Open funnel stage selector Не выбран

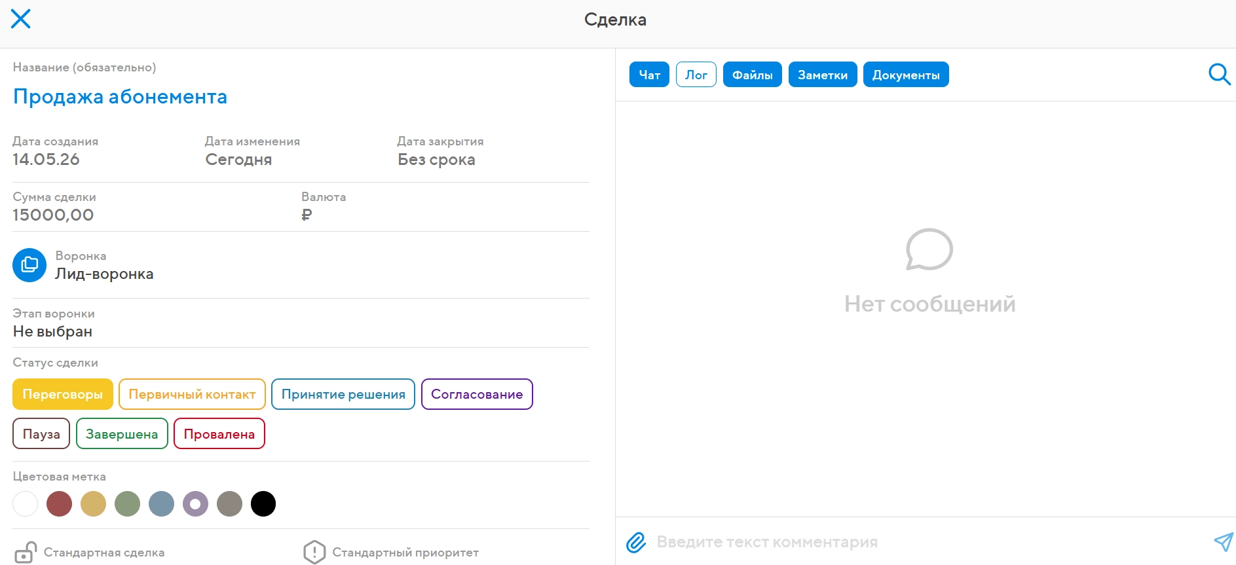[x=52, y=331]
